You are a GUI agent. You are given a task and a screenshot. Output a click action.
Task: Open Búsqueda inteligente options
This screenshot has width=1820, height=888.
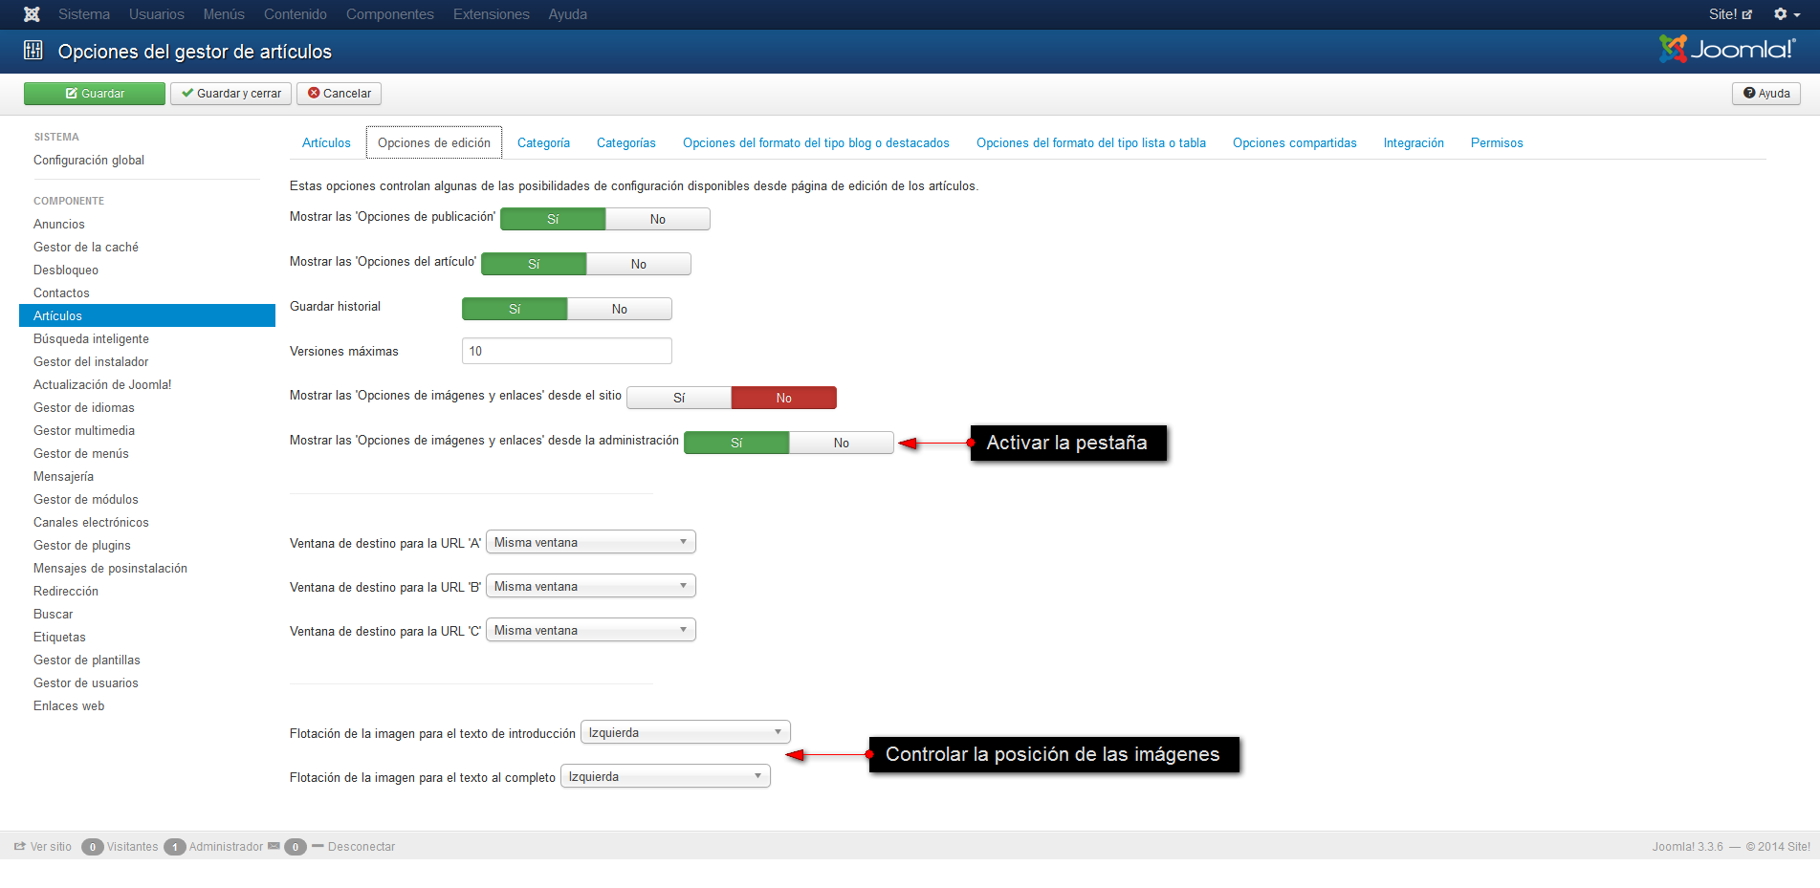(x=91, y=339)
